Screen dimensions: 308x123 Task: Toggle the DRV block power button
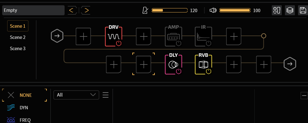point(119,44)
